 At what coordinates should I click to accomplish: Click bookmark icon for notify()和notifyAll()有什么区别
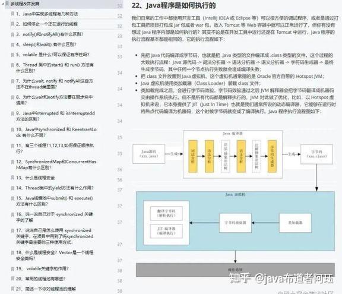12,34
